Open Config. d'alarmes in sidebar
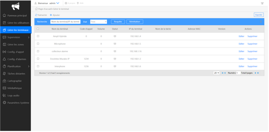The width and height of the screenshot is (269, 132). pyautogui.click(x=16, y=59)
